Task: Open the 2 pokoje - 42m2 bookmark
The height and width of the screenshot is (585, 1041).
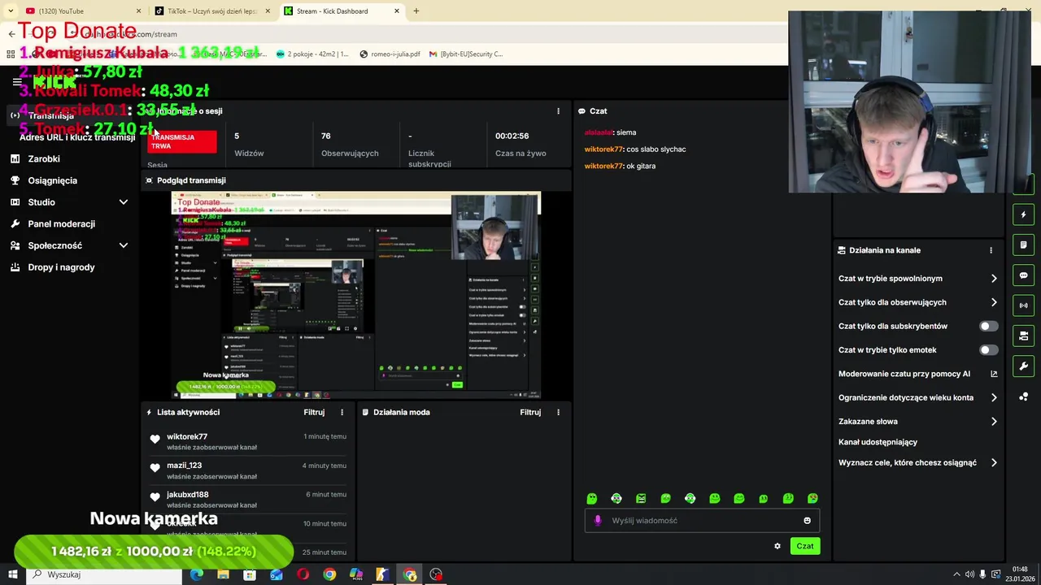Action: [x=312, y=54]
